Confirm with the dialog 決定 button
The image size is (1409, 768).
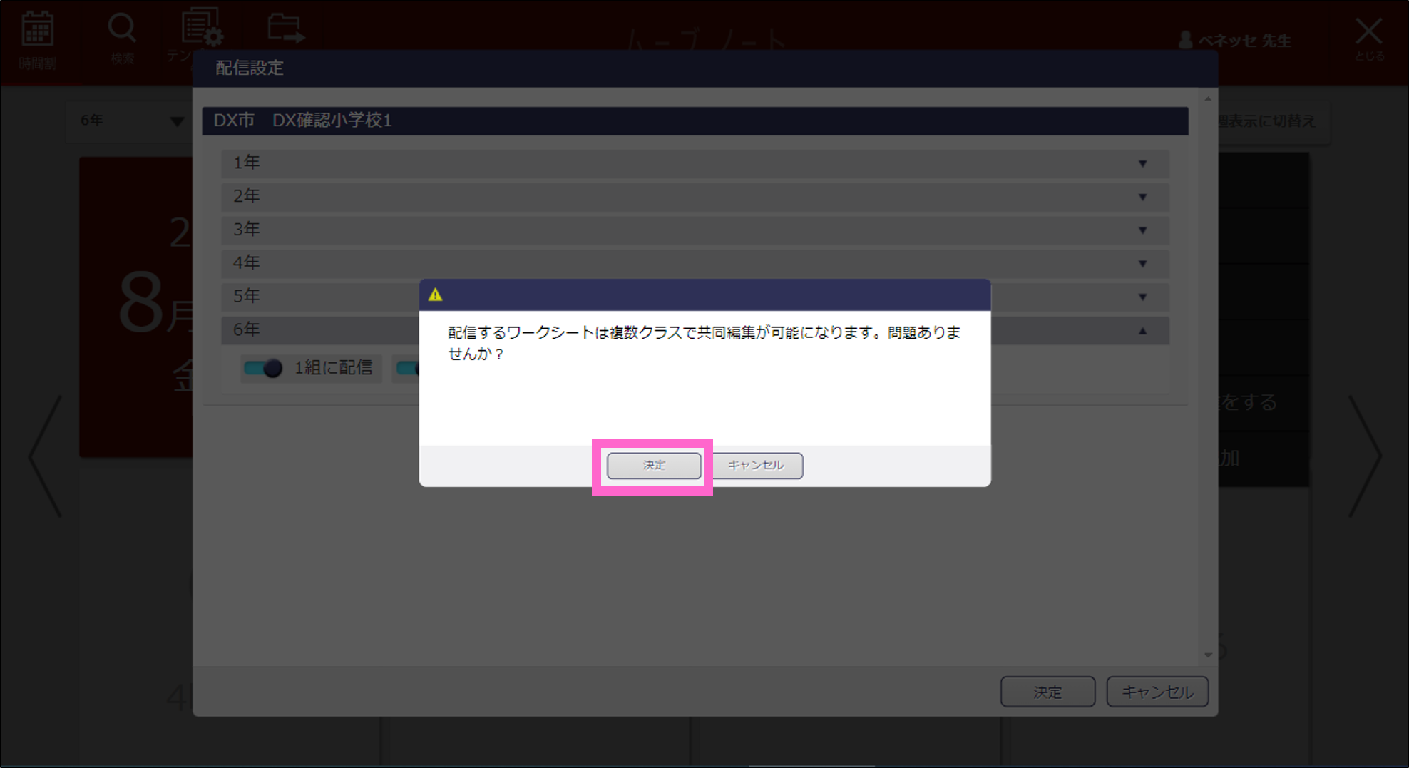652,465
